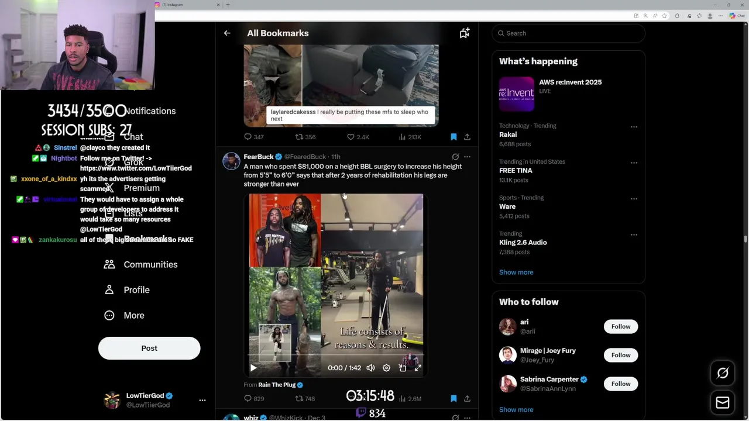Open picture-in-picture for the video

point(403,368)
